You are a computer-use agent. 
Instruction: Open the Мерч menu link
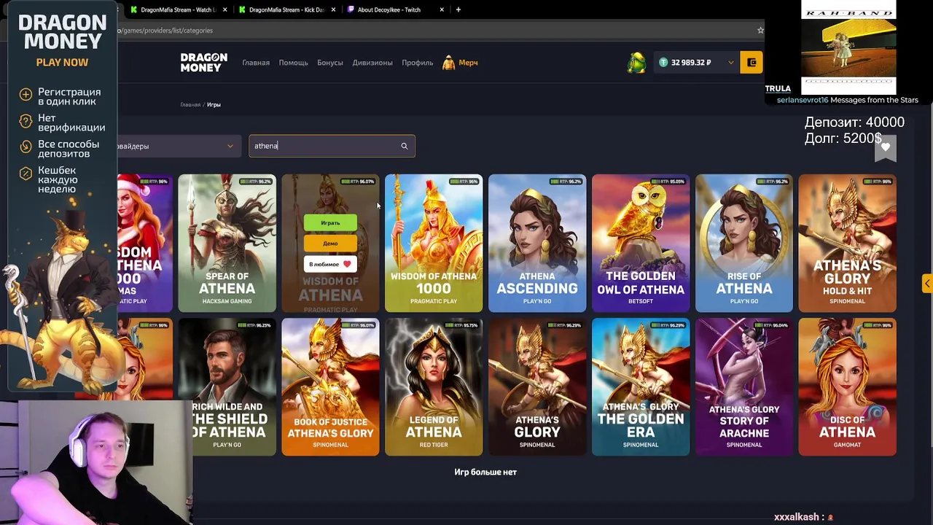point(468,63)
